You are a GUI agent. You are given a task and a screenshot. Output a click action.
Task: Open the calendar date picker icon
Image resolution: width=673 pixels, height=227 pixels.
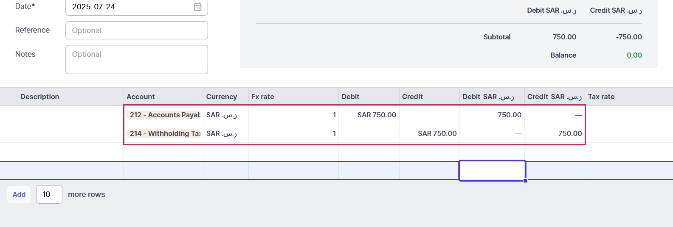(x=197, y=7)
